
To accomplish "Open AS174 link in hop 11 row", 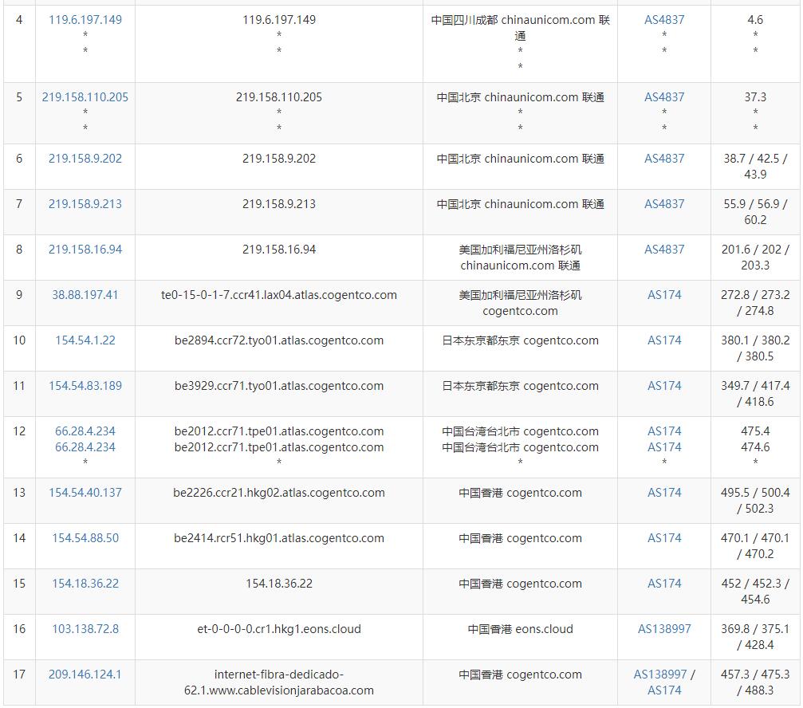I will pos(664,386).
